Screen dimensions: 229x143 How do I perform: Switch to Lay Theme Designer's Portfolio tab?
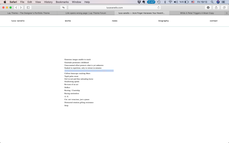pos(28,13)
